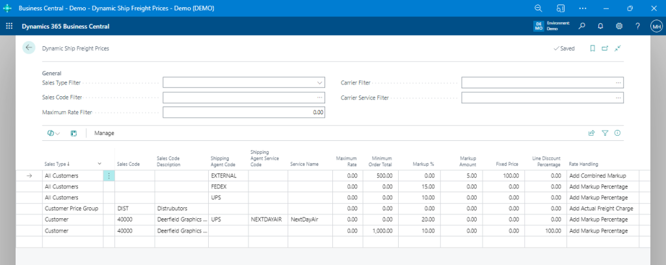Screen dimensions: 666x265
Task: Click the Maximum Rate Filter field
Action: click(x=244, y=113)
